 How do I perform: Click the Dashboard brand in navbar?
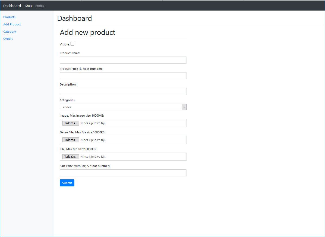coord(12,6)
